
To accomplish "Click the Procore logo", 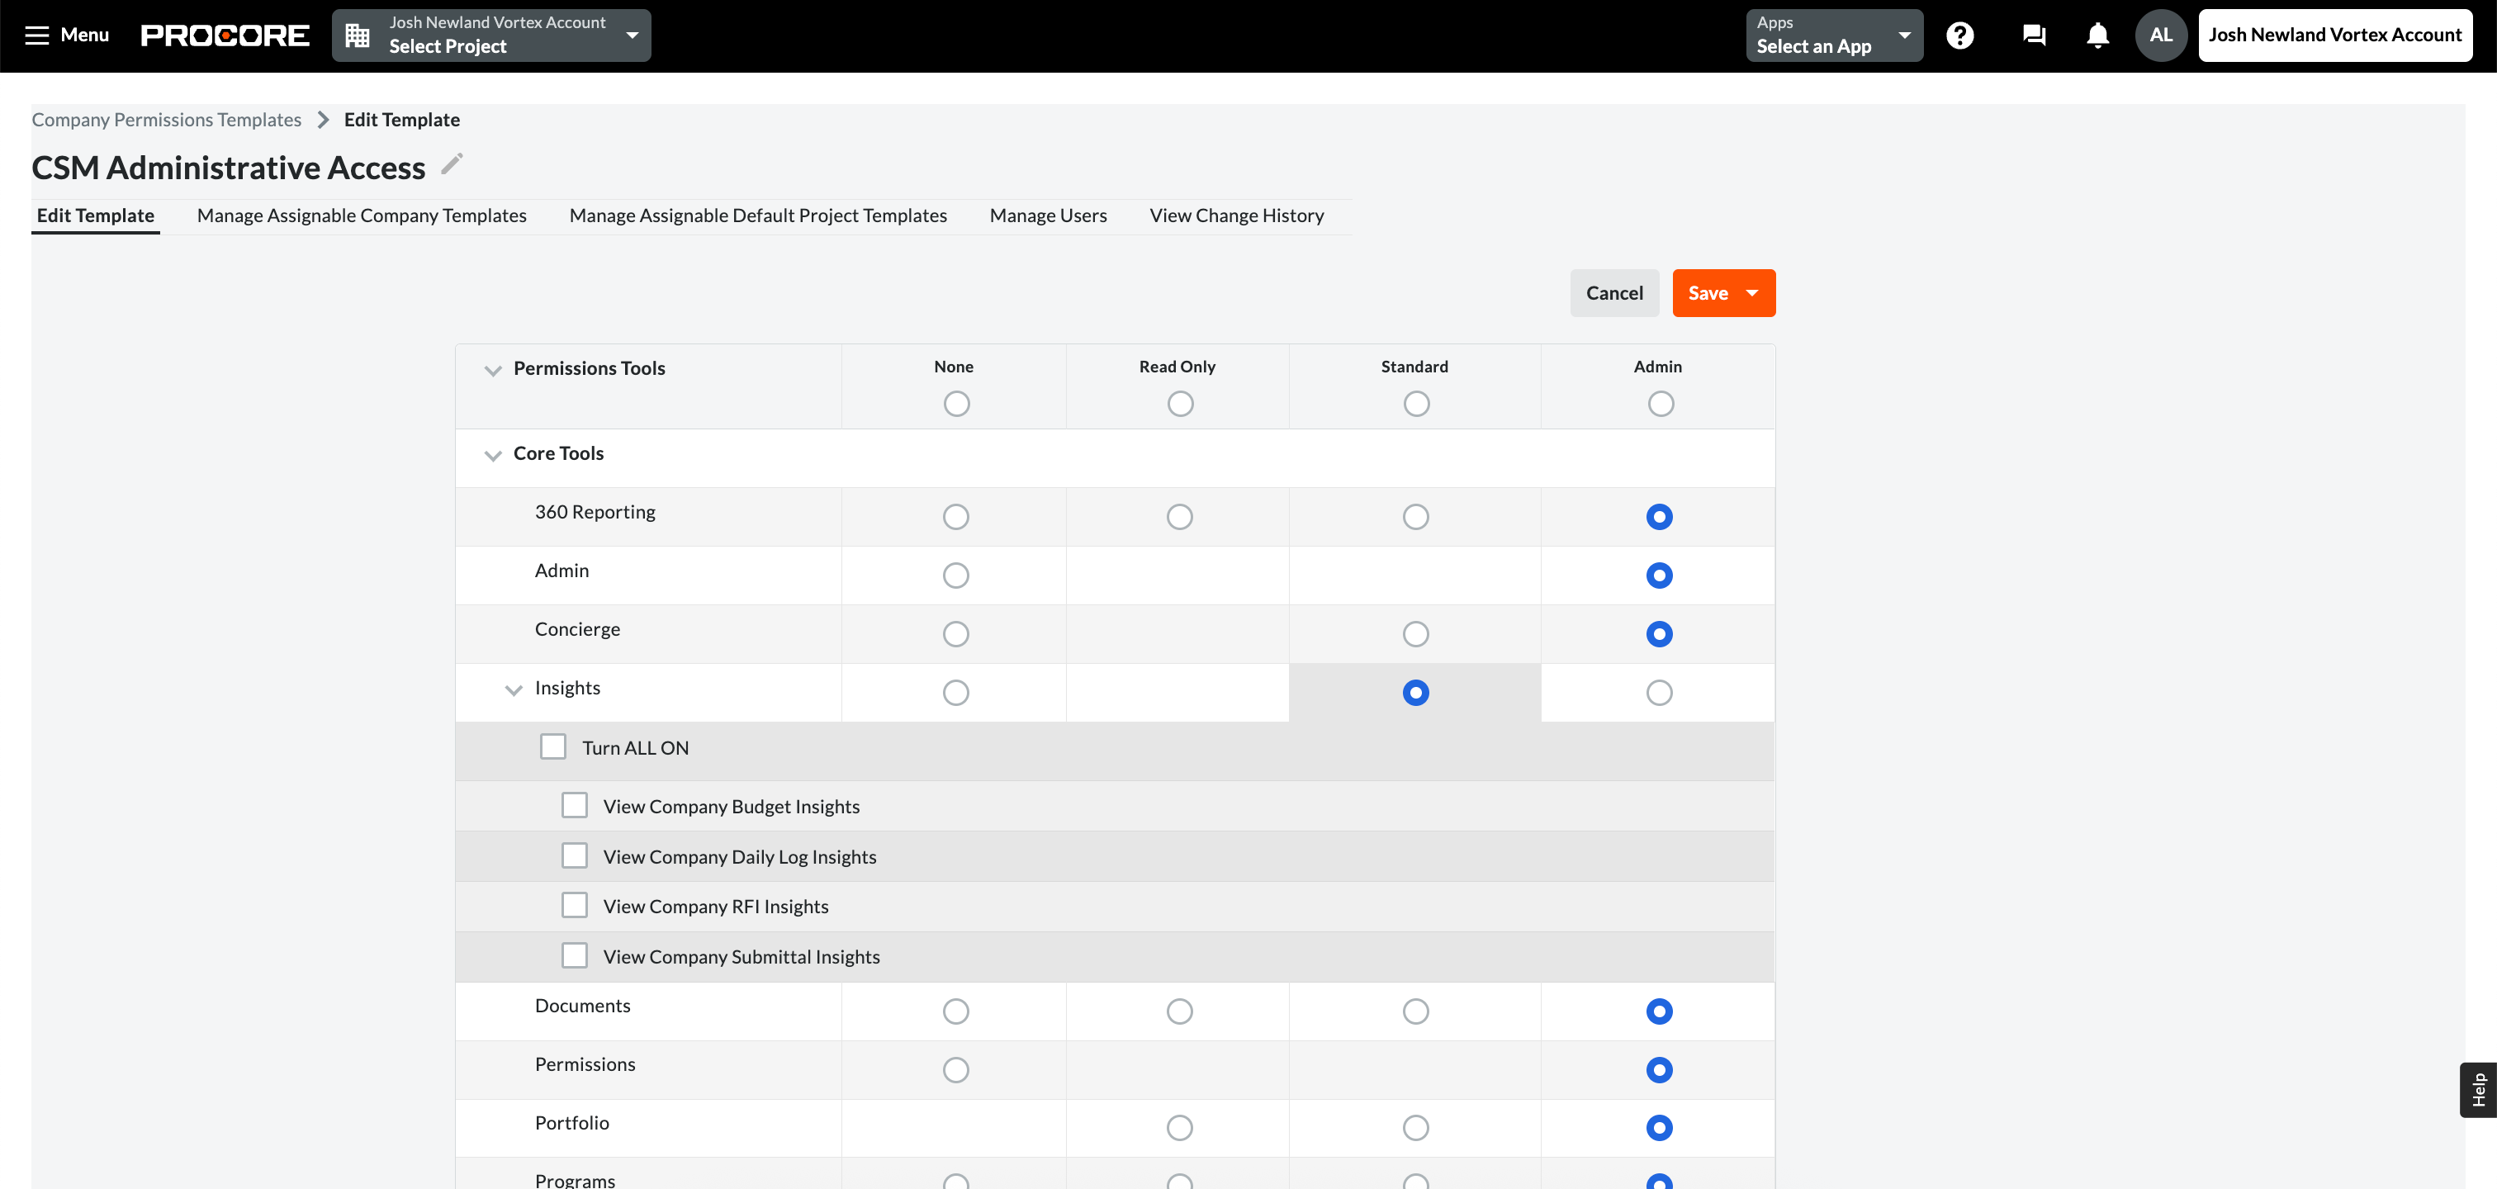I will click(x=225, y=35).
